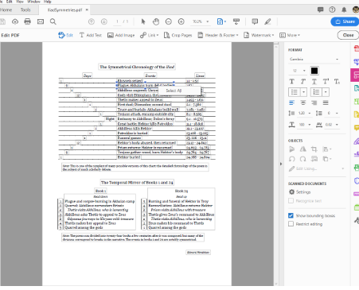Open the paragraph spacing dropdown

coord(337,113)
